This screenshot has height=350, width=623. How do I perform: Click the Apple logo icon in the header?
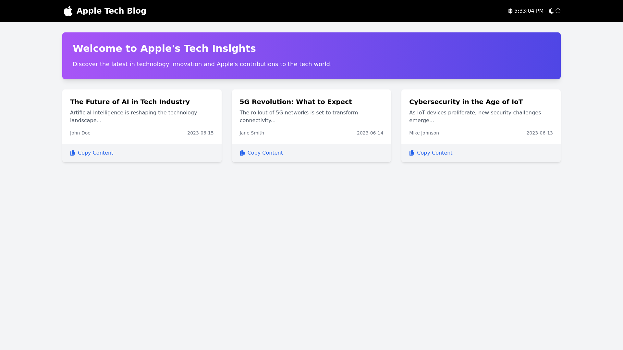pos(68,11)
